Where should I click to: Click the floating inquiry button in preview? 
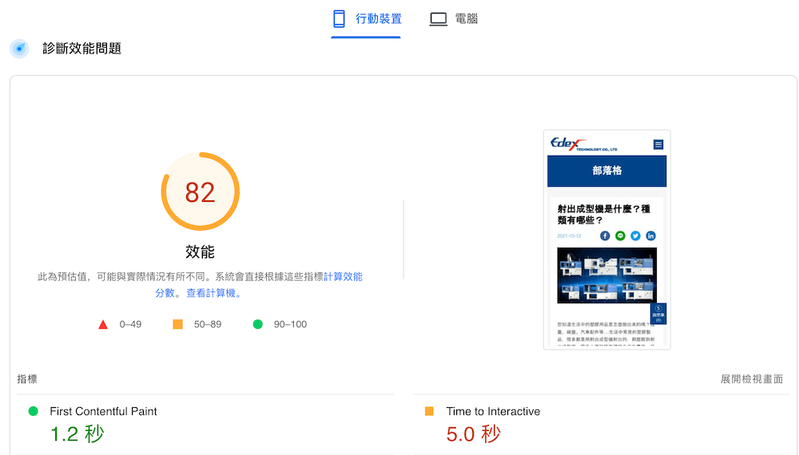pyautogui.click(x=658, y=314)
